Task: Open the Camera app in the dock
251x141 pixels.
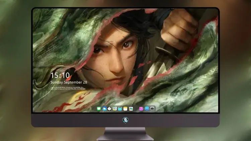Action: click(x=152, y=109)
